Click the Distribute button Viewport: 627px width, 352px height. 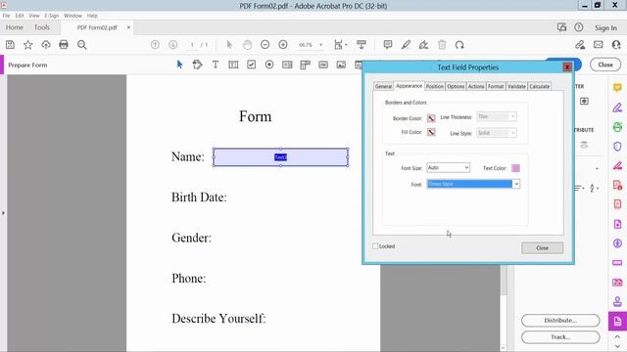coord(560,320)
